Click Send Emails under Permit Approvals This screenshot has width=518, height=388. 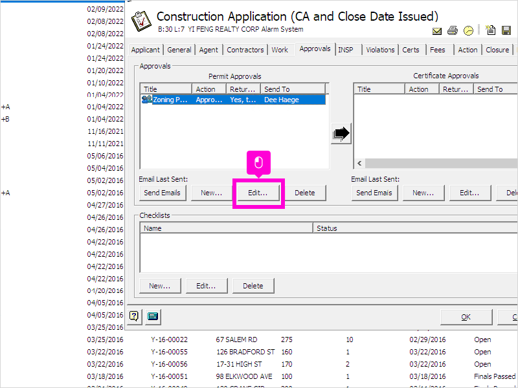pyautogui.click(x=163, y=193)
